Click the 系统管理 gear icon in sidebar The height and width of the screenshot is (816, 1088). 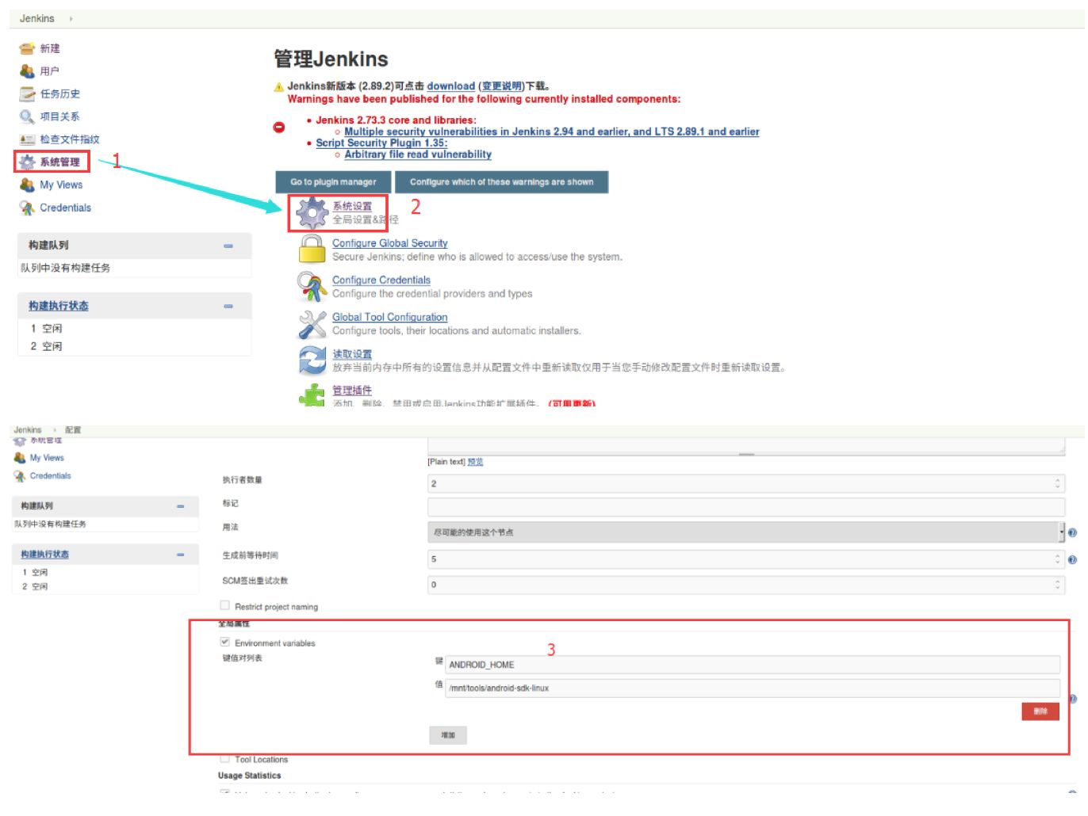(27, 162)
